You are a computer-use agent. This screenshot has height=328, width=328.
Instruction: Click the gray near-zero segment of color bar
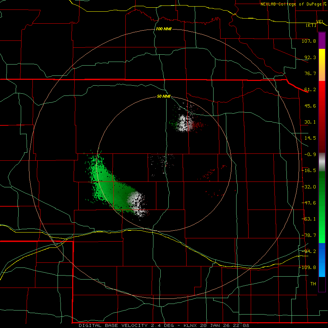click(322, 162)
